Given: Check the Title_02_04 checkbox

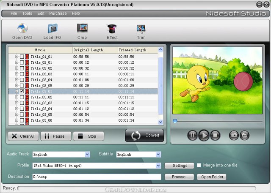Looking at the screenshot, I should [22, 80].
